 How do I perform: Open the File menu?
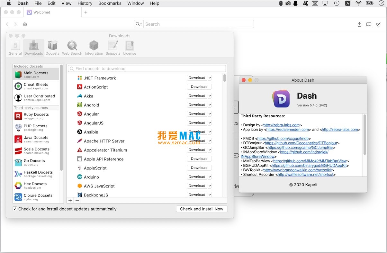(x=38, y=3)
